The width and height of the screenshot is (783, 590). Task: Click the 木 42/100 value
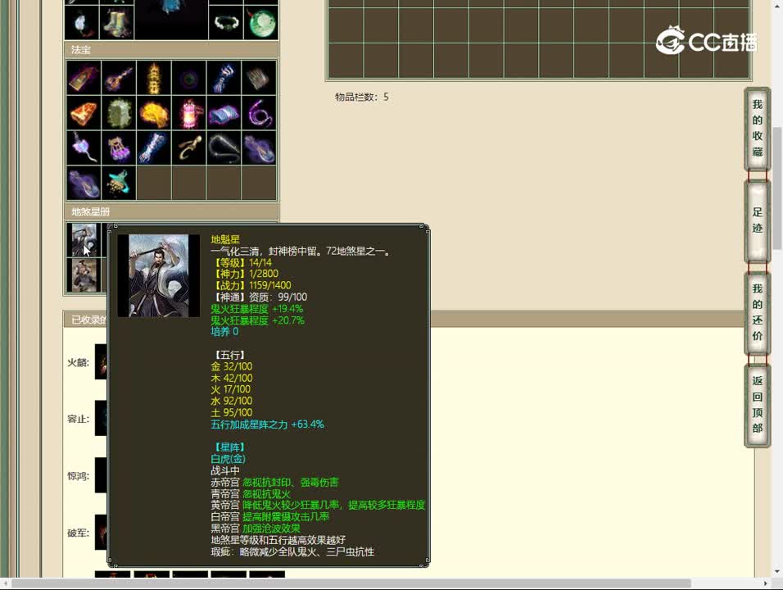pyautogui.click(x=232, y=379)
